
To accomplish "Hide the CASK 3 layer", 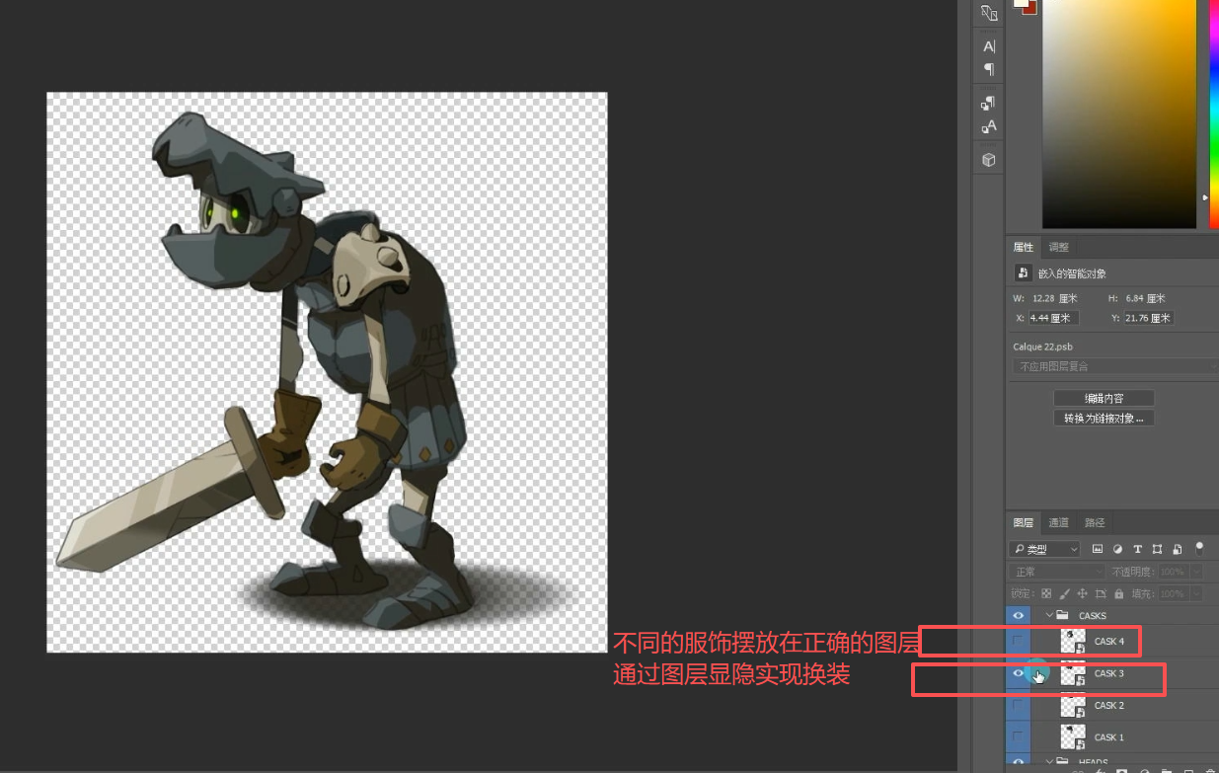I will click(1018, 673).
